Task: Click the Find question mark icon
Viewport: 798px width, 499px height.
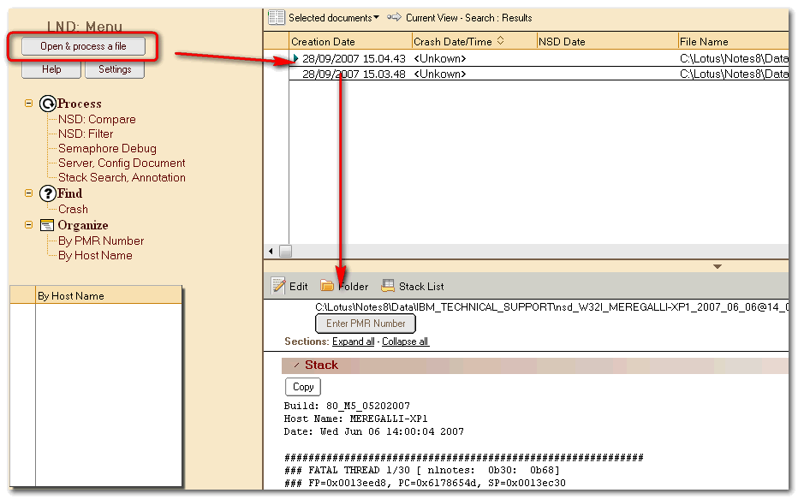Action: [x=47, y=193]
